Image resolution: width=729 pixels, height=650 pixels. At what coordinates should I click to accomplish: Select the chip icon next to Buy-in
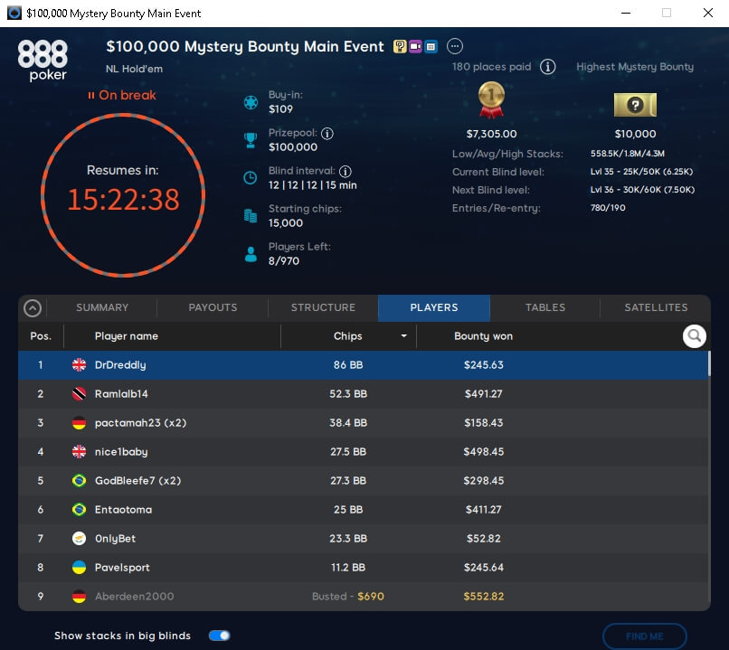[250, 102]
